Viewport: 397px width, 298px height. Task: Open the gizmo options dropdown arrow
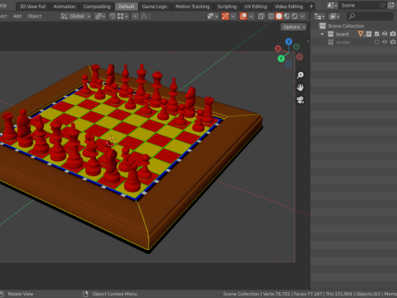click(233, 17)
